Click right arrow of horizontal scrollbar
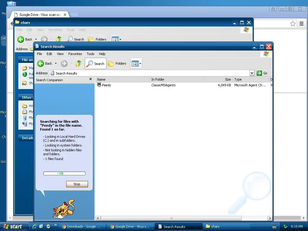308x231 pixels. click(270, 218)
